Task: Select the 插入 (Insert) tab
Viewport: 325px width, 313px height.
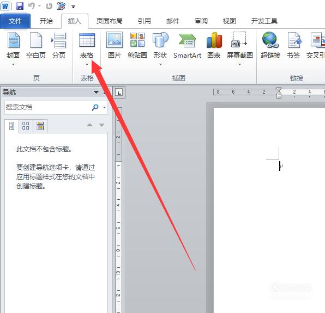Action: [75, 21]
